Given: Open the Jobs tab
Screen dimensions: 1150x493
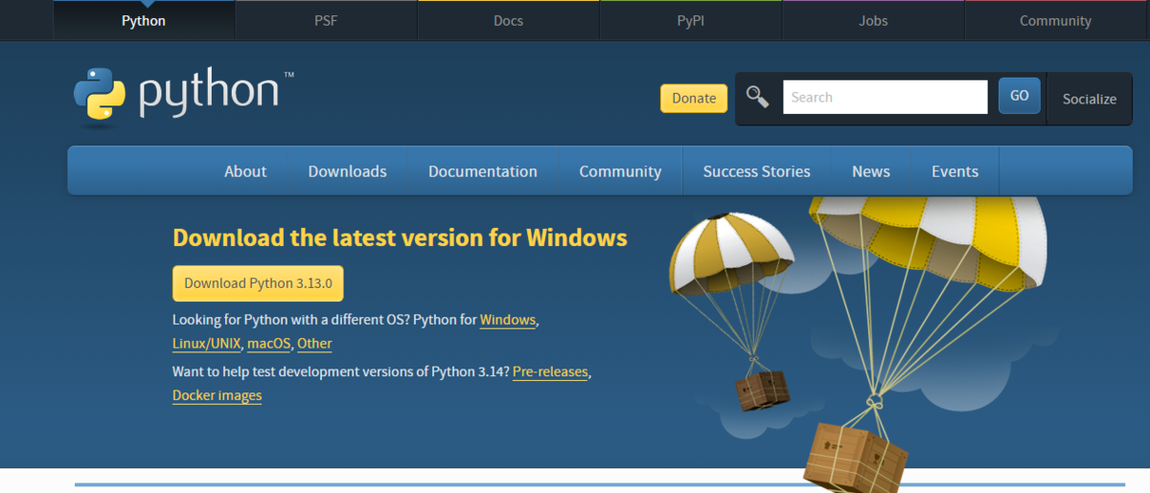Looking at the screenshot, I should click(873, 20).
